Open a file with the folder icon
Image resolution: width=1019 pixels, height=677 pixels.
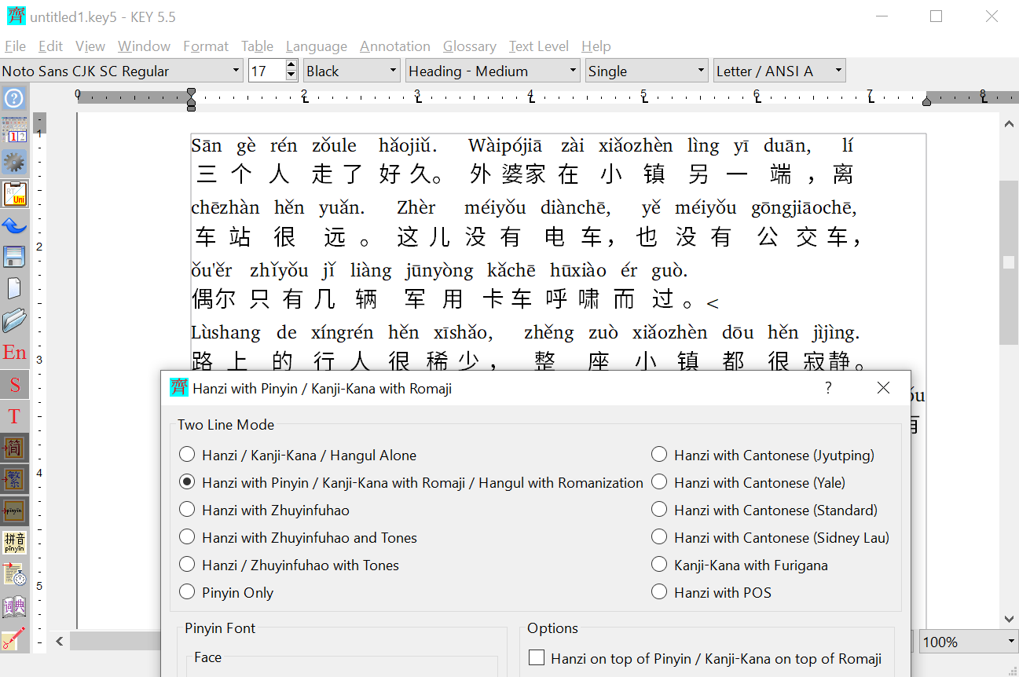(14, 320)
